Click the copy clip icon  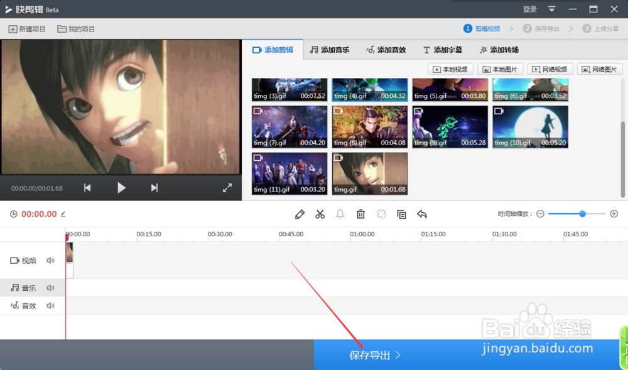pyautogui.click(x=401, y=214)
